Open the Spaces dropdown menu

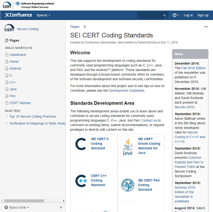(43, 15)
